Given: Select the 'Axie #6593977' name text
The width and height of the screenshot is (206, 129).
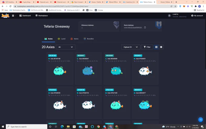Looking at the screenshot, I should pyautogui.click(x=141, y=93).
